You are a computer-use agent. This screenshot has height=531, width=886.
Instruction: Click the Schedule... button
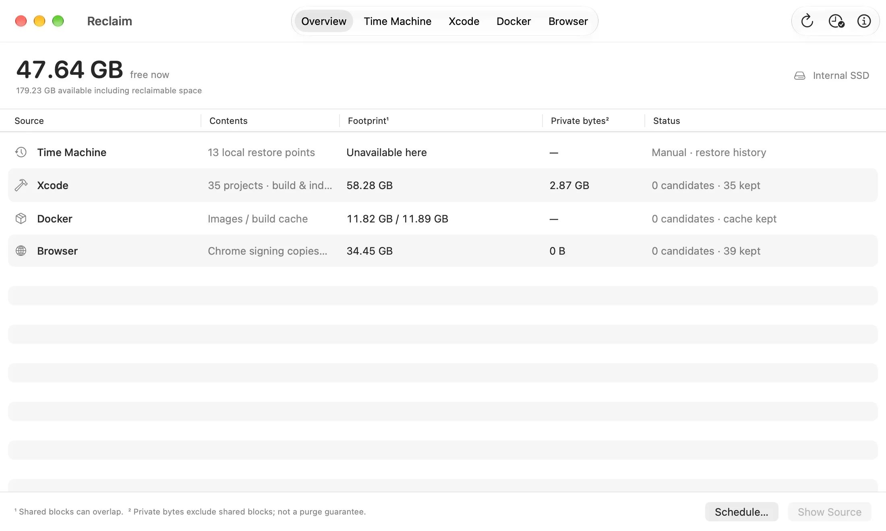(741, 512)
